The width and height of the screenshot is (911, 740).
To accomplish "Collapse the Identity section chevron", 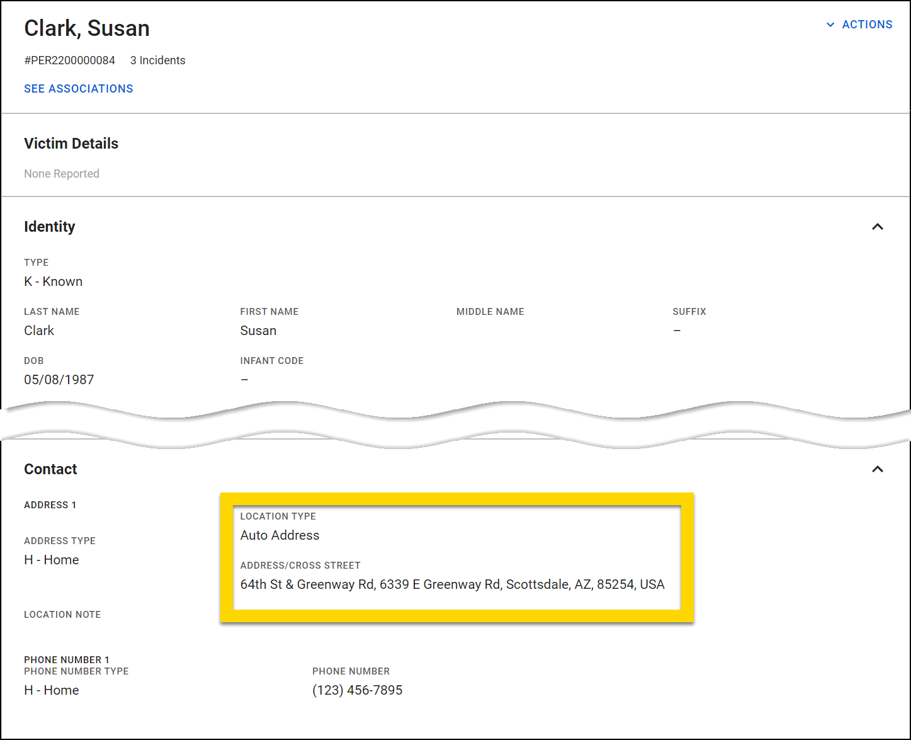I will tap(878, 227).
